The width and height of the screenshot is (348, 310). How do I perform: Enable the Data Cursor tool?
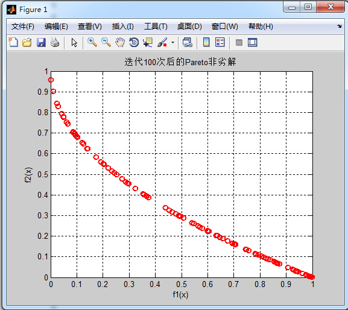[x=148, y=42]
